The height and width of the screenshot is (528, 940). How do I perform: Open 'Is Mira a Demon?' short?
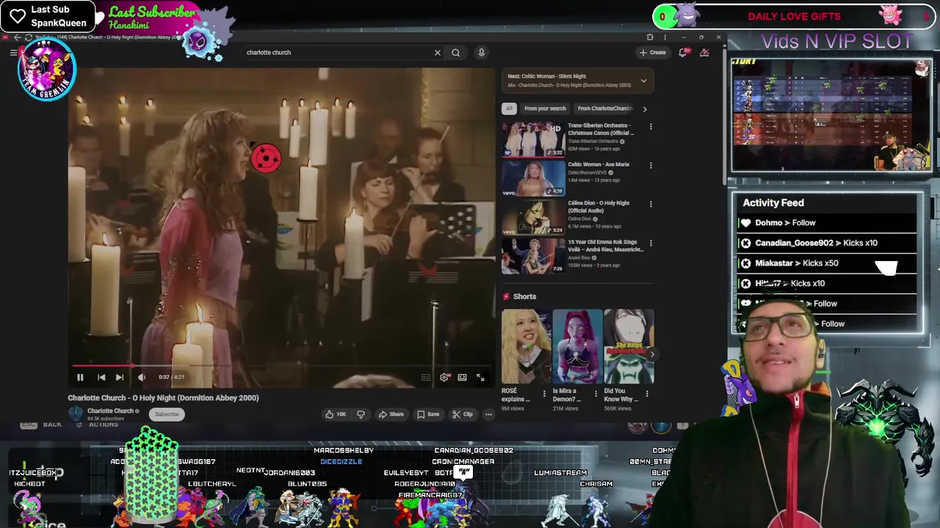point(577,346)
